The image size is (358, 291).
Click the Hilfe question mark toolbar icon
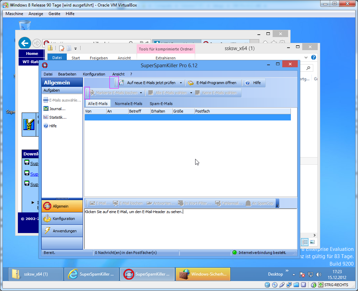[247, 83]
